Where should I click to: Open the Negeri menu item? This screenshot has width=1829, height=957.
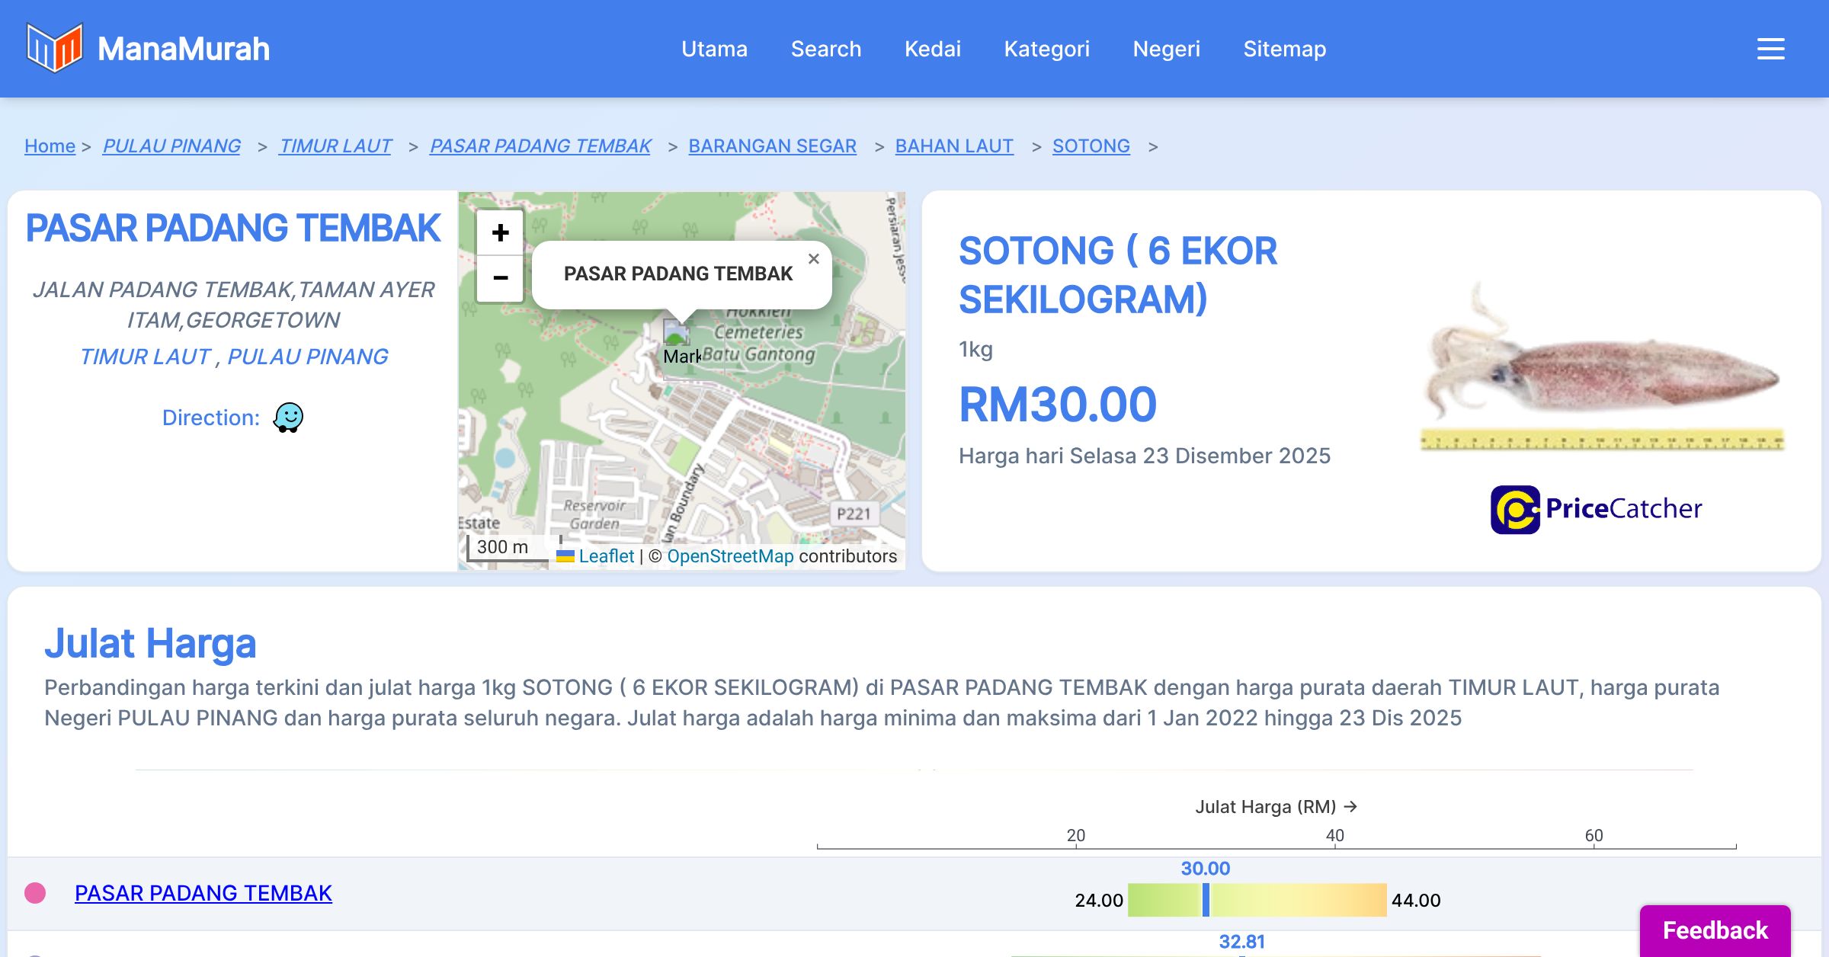click(1166, 49)
